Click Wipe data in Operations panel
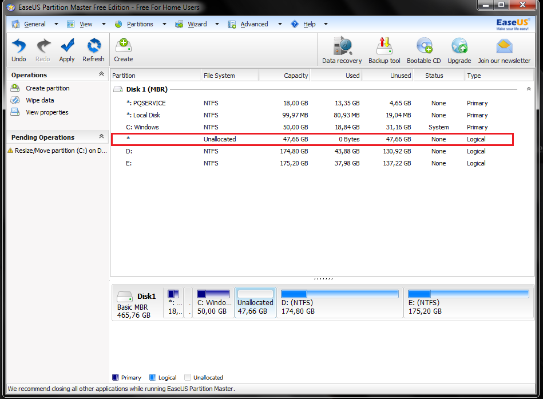 (39, 100)
